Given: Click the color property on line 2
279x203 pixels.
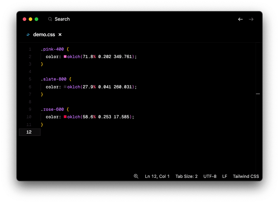Looking at the screenshot, I should pos(52,57).
